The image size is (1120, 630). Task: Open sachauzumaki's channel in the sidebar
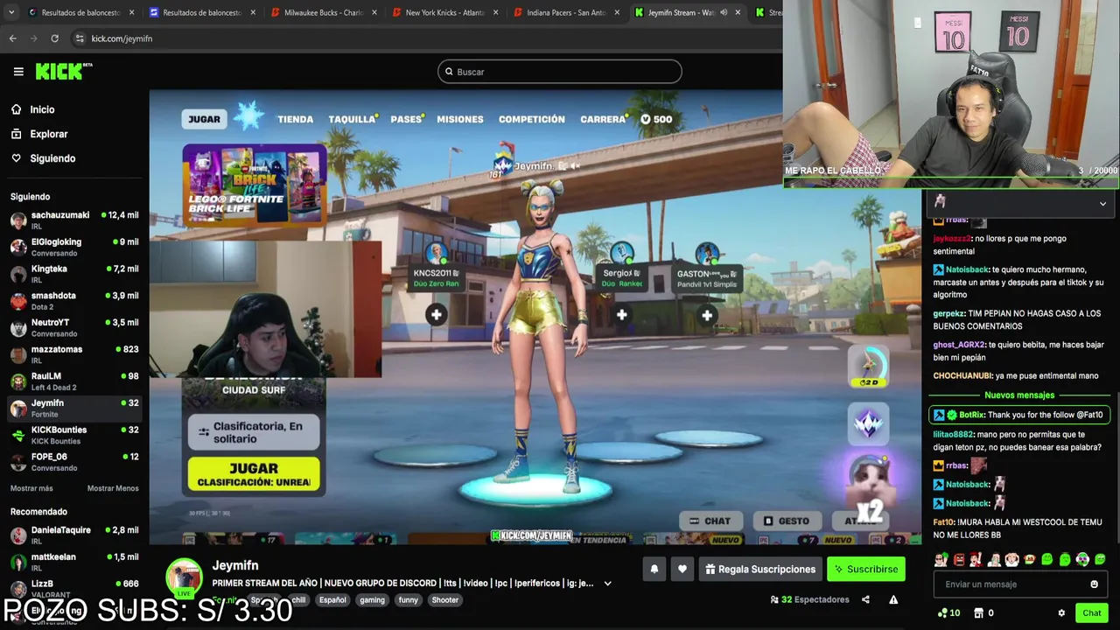point(74,220)
